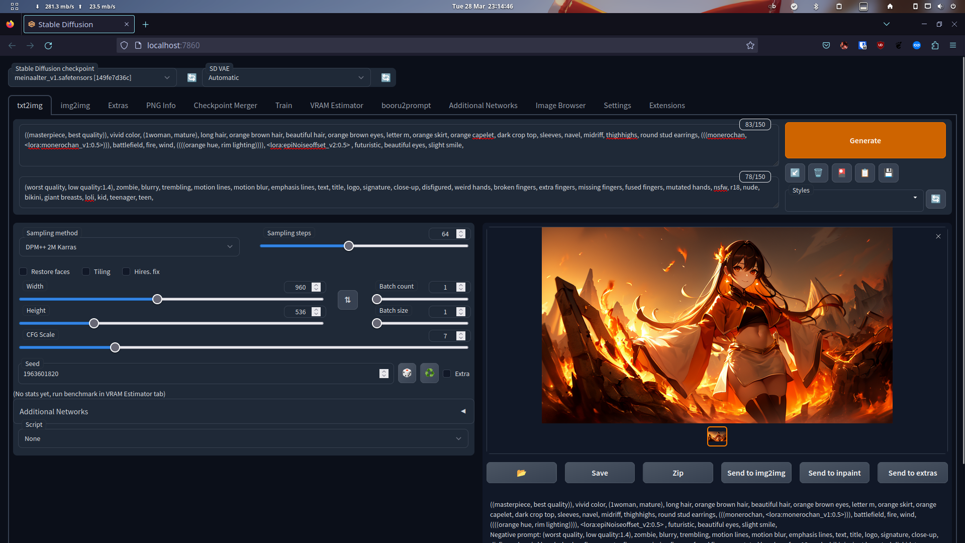Toggle the Hires. fix checkbox
The width and height of the screenshot is (965, 543).
tap(126, 271)
